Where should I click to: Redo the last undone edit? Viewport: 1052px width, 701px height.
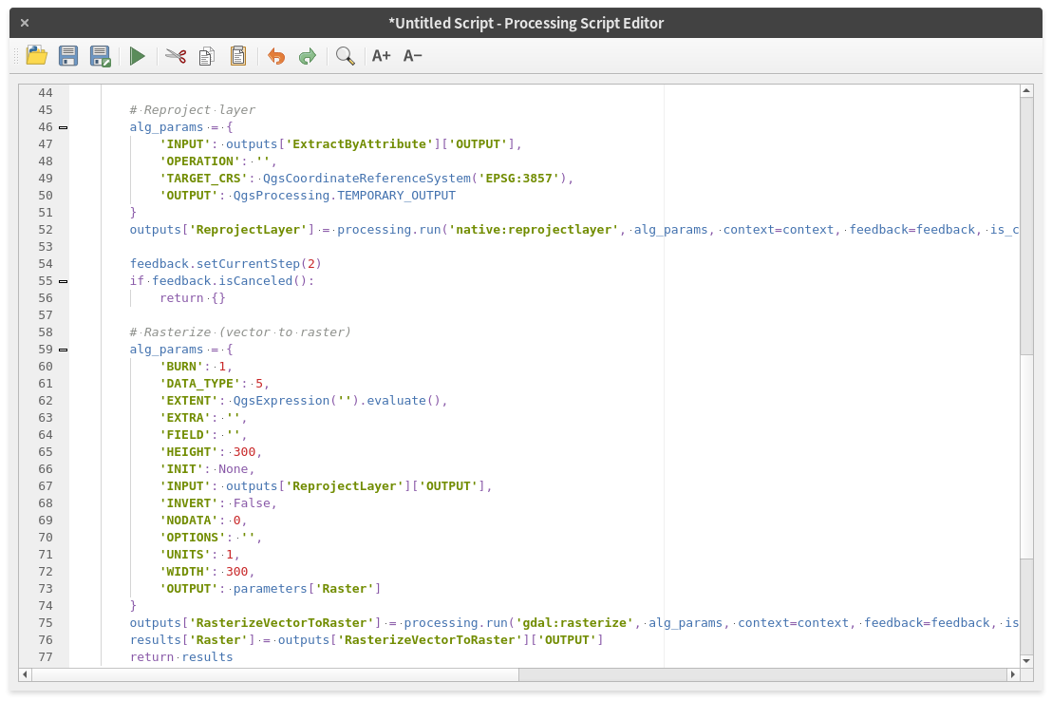tap(308, 56)
